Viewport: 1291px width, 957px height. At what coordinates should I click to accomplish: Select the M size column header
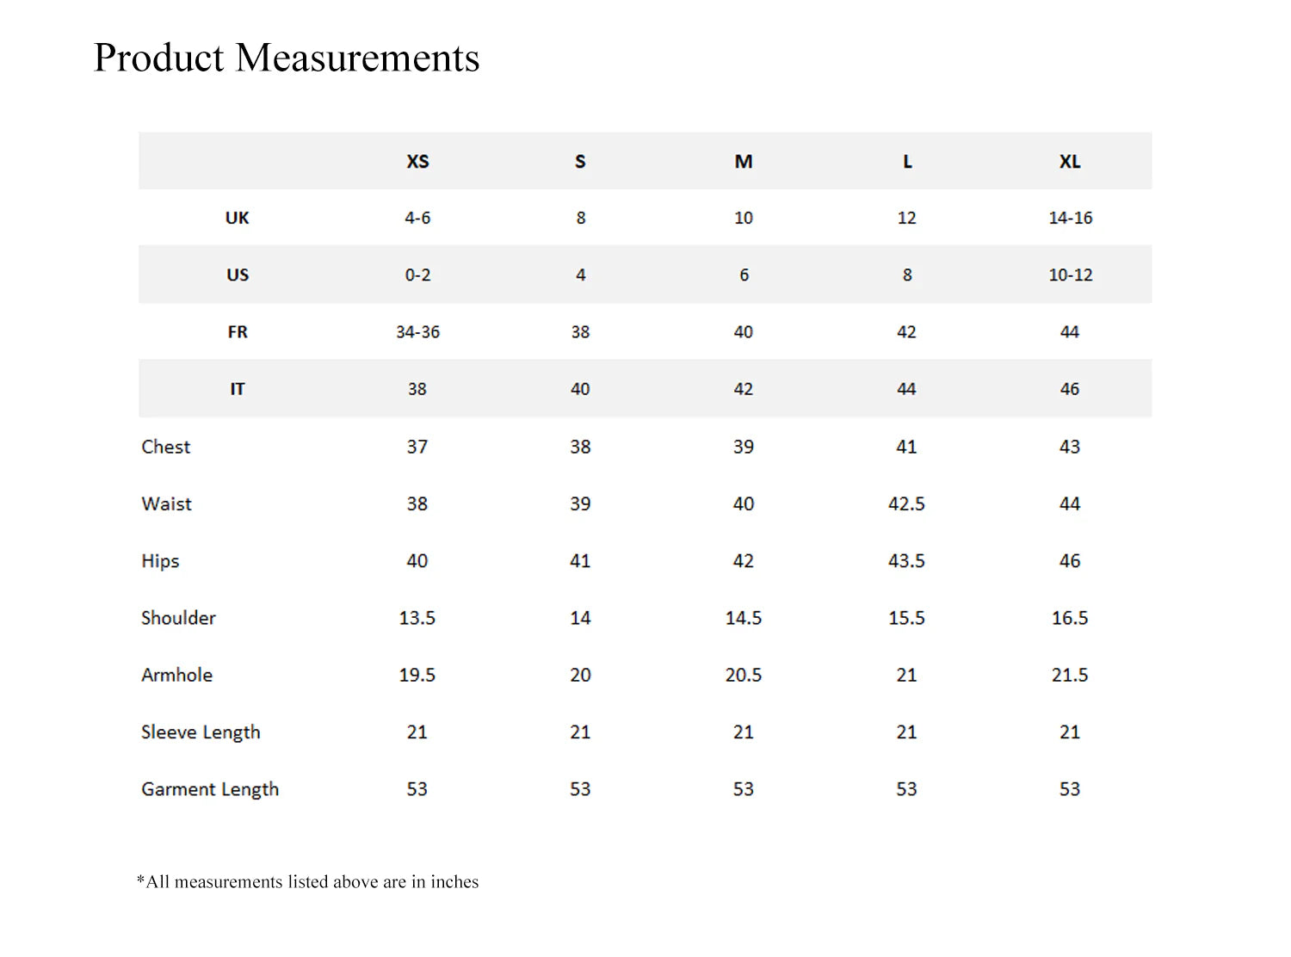coord(744,162)
